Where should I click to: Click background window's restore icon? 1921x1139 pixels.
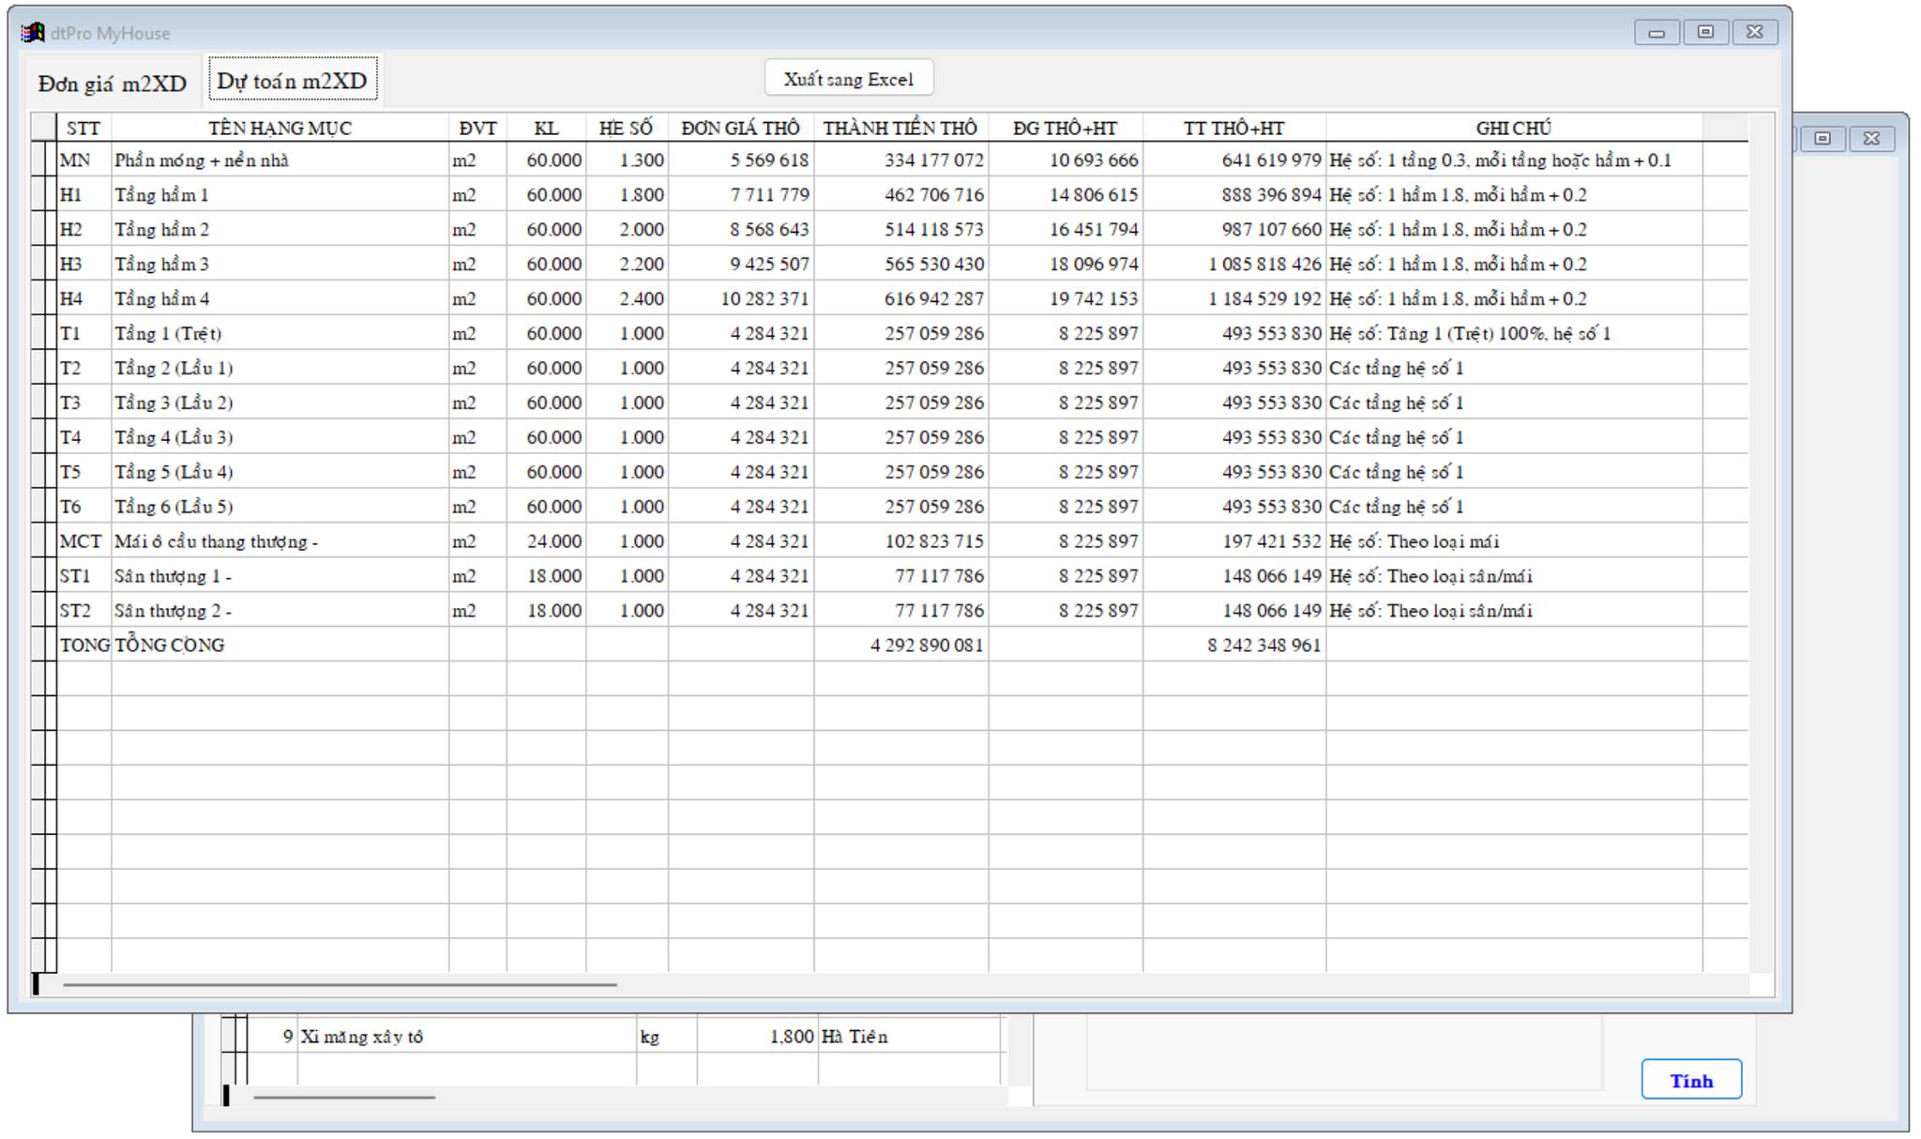[1823, 139]
